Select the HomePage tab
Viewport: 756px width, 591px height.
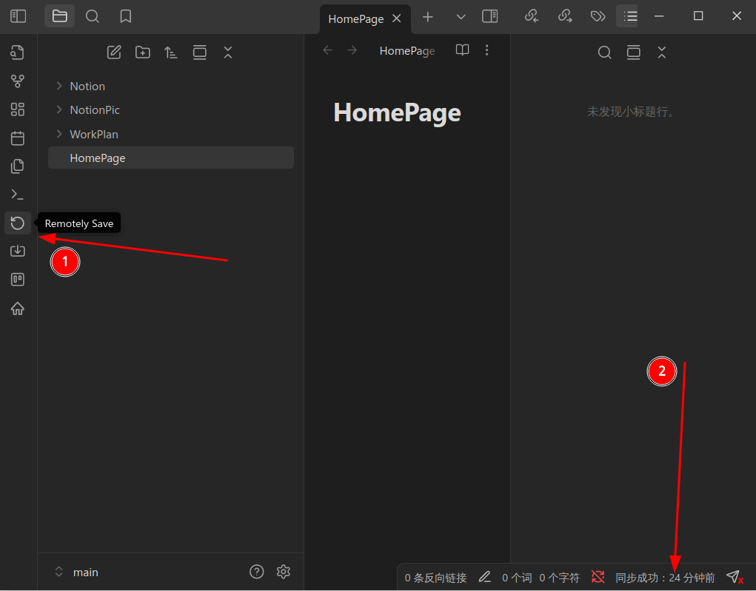(356, 18)
